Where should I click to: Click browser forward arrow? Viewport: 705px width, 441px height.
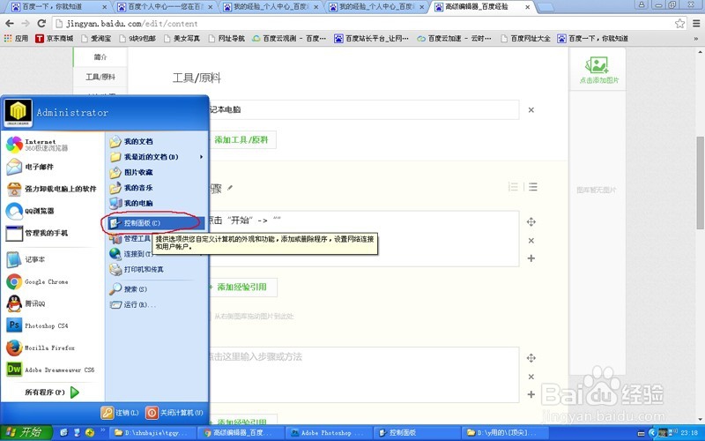[26, 24]
